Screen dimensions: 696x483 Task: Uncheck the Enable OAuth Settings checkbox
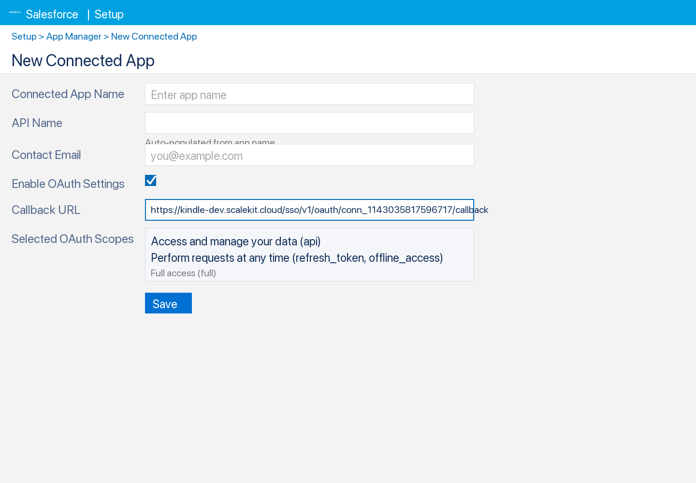coord(150,180)
